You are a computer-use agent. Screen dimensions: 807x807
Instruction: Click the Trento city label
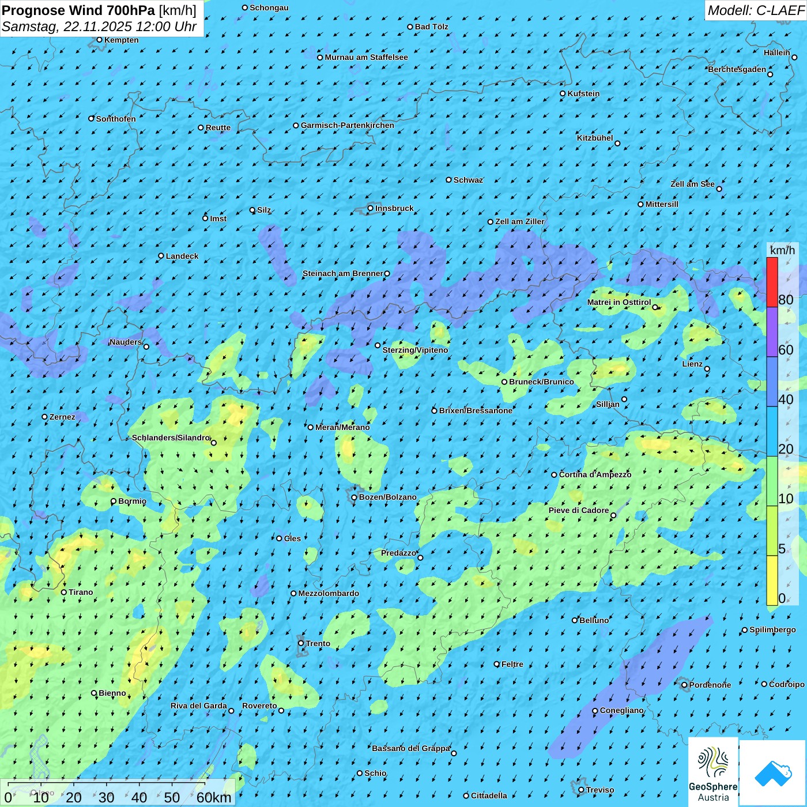click(x=318, y=643)
